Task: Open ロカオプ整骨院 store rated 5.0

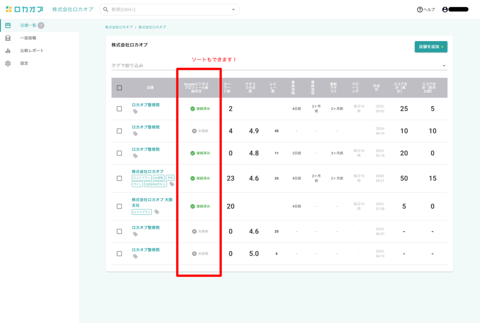Action: click(x=146, y=250)
